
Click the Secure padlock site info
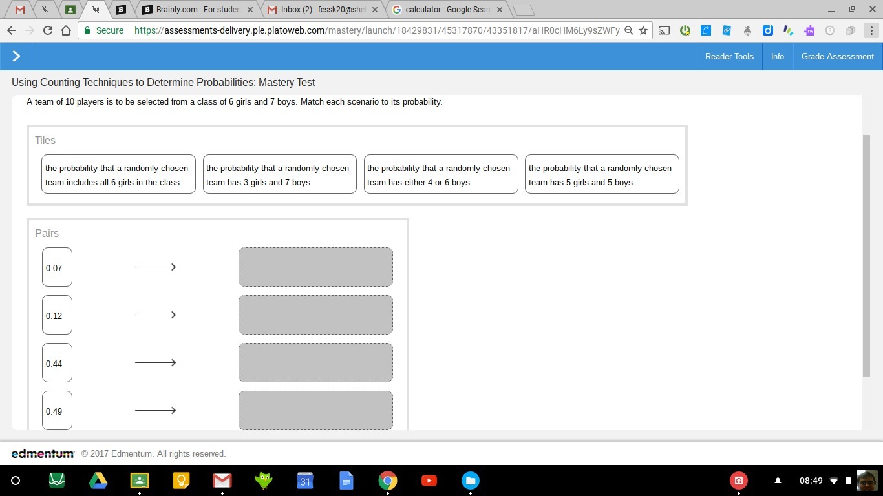pyautogui.click(x=103, y=30)
